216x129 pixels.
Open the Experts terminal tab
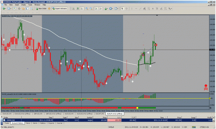(51, 123)
